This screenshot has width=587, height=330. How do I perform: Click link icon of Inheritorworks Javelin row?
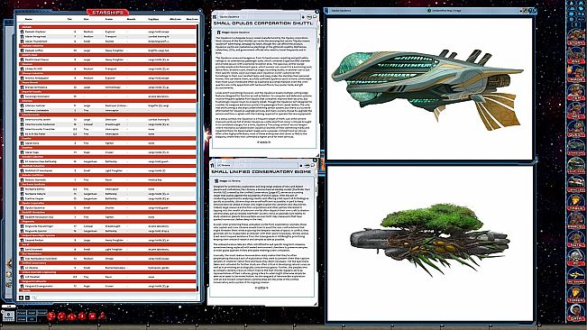tap(22, 120)
